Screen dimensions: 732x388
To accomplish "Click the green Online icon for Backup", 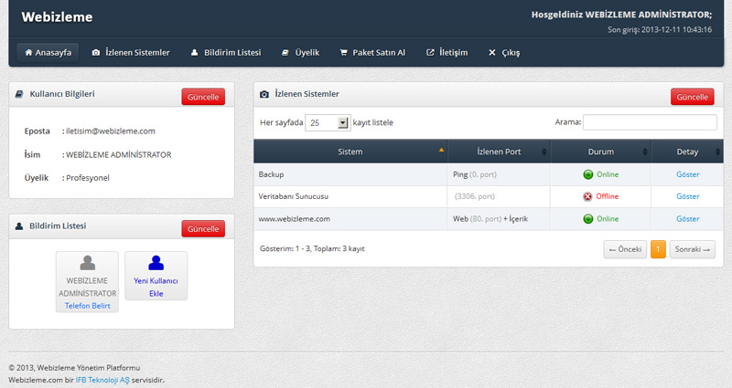I will (x=587, y=173).
